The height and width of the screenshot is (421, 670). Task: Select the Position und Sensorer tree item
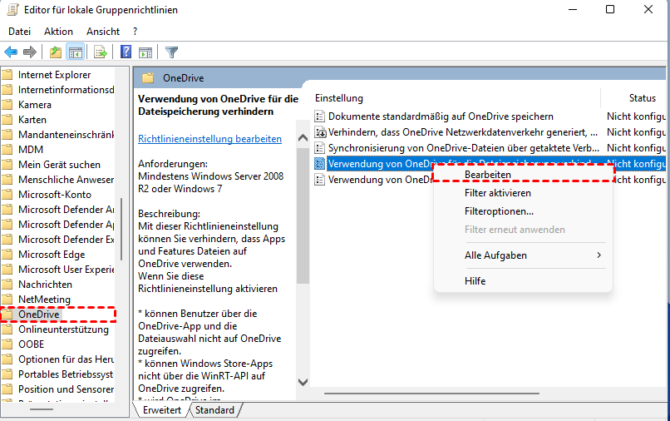pos(67,389)
